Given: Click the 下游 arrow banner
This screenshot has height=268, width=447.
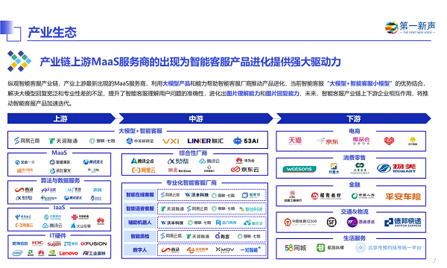Looking at the screenshot, I should click(x=353, y=118).
